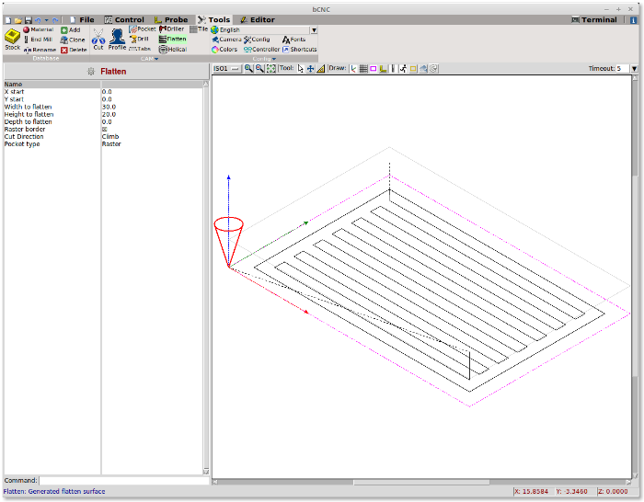Select the Tile tool
Viewport: 644px width, 502px height.
199,29
